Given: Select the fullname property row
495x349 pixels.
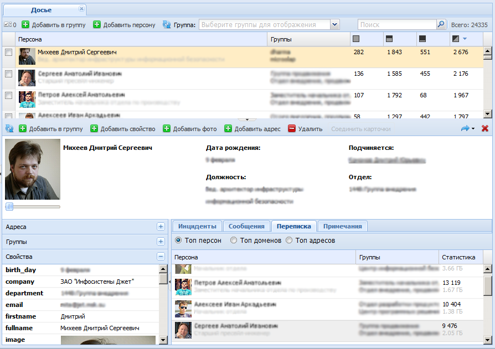Looking at the screenshot, I should click(80, 328).
